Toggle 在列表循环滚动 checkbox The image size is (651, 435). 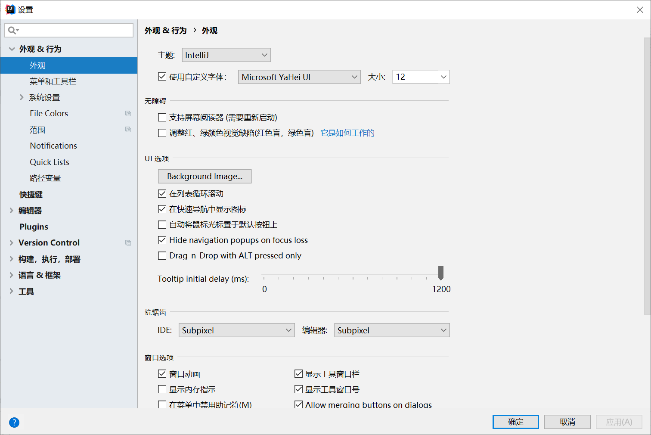pyautogui.click(x=162, y=194)
